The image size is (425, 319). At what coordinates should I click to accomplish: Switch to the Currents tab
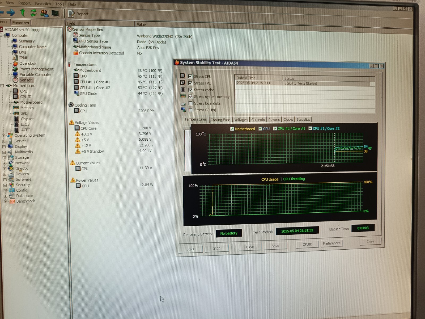tap(258, 120)
